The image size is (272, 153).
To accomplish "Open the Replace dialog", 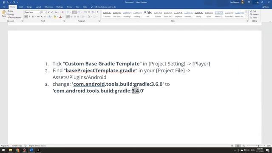I will pyautogui.click(x=254, y=14).
